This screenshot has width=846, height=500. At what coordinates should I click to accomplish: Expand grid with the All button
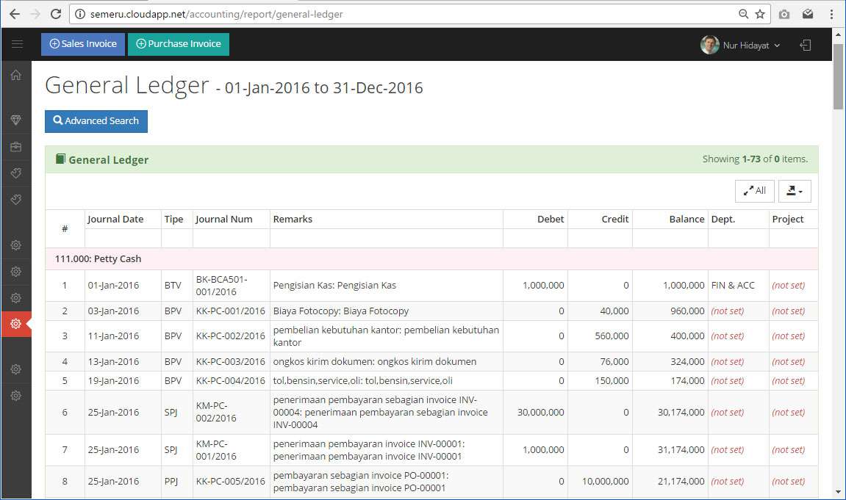pyautogui.click(x=754, y=191)
